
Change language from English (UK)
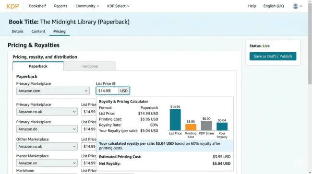(x=274, y=6)
